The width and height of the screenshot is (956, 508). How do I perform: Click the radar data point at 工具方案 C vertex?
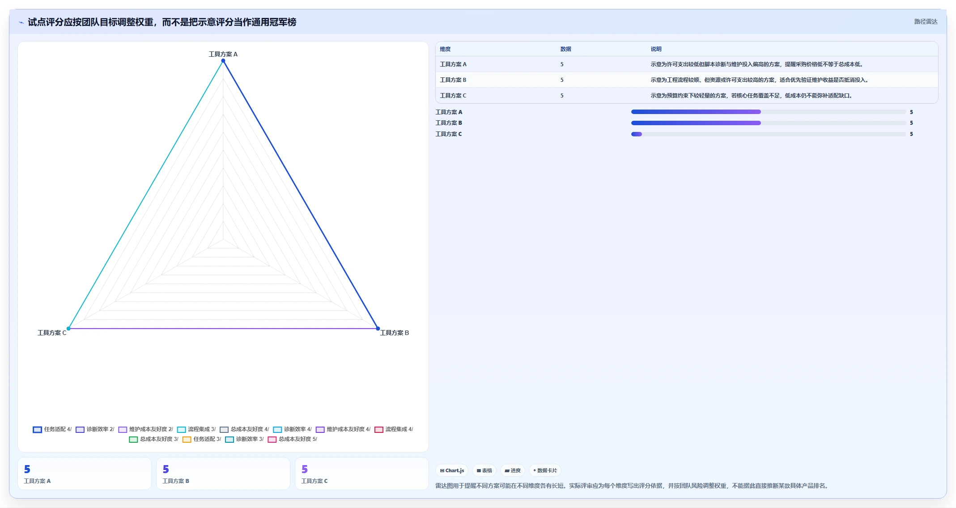[68, 329]
